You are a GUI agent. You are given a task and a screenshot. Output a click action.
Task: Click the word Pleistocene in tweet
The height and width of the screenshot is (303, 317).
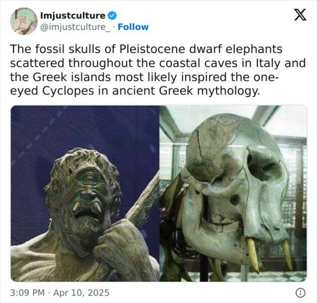coord(152,49)
